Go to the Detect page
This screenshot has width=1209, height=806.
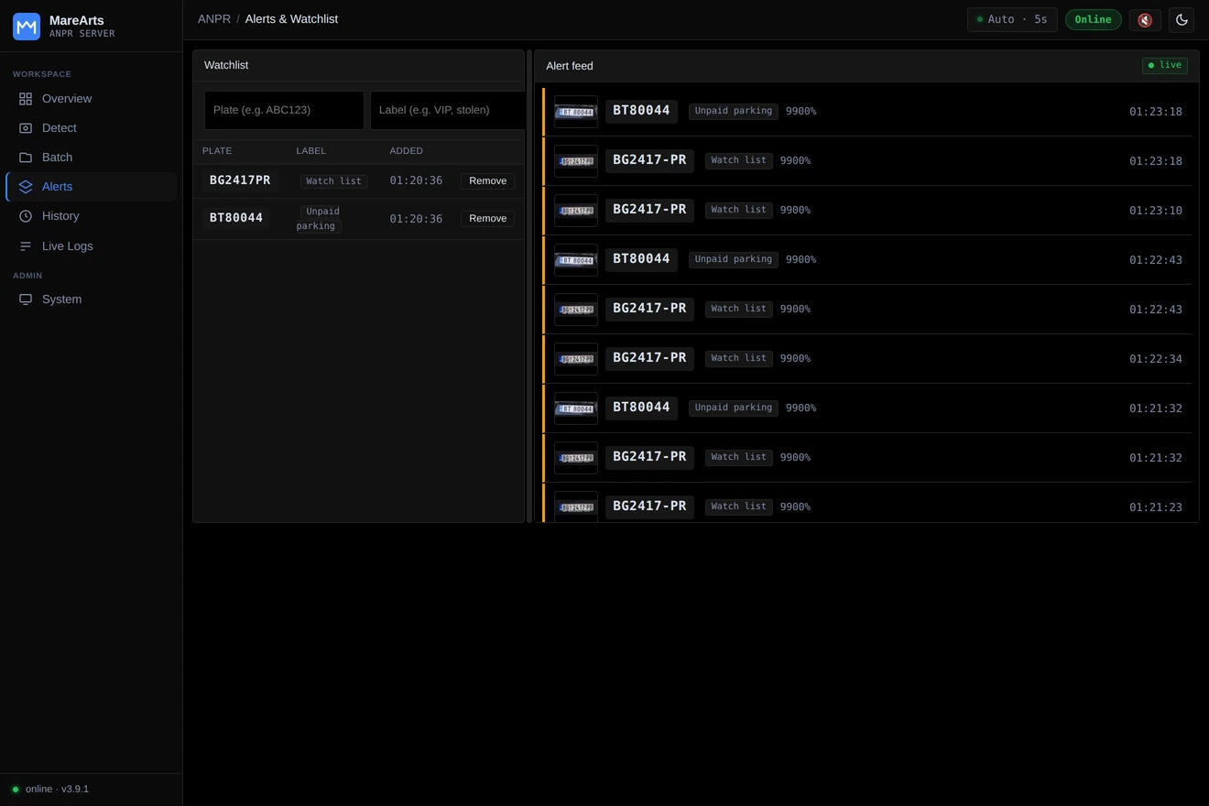pyautogui.click(x=91, y=128)
